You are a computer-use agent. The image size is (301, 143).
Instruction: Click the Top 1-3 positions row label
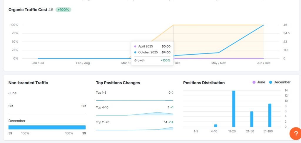[101, 92]
